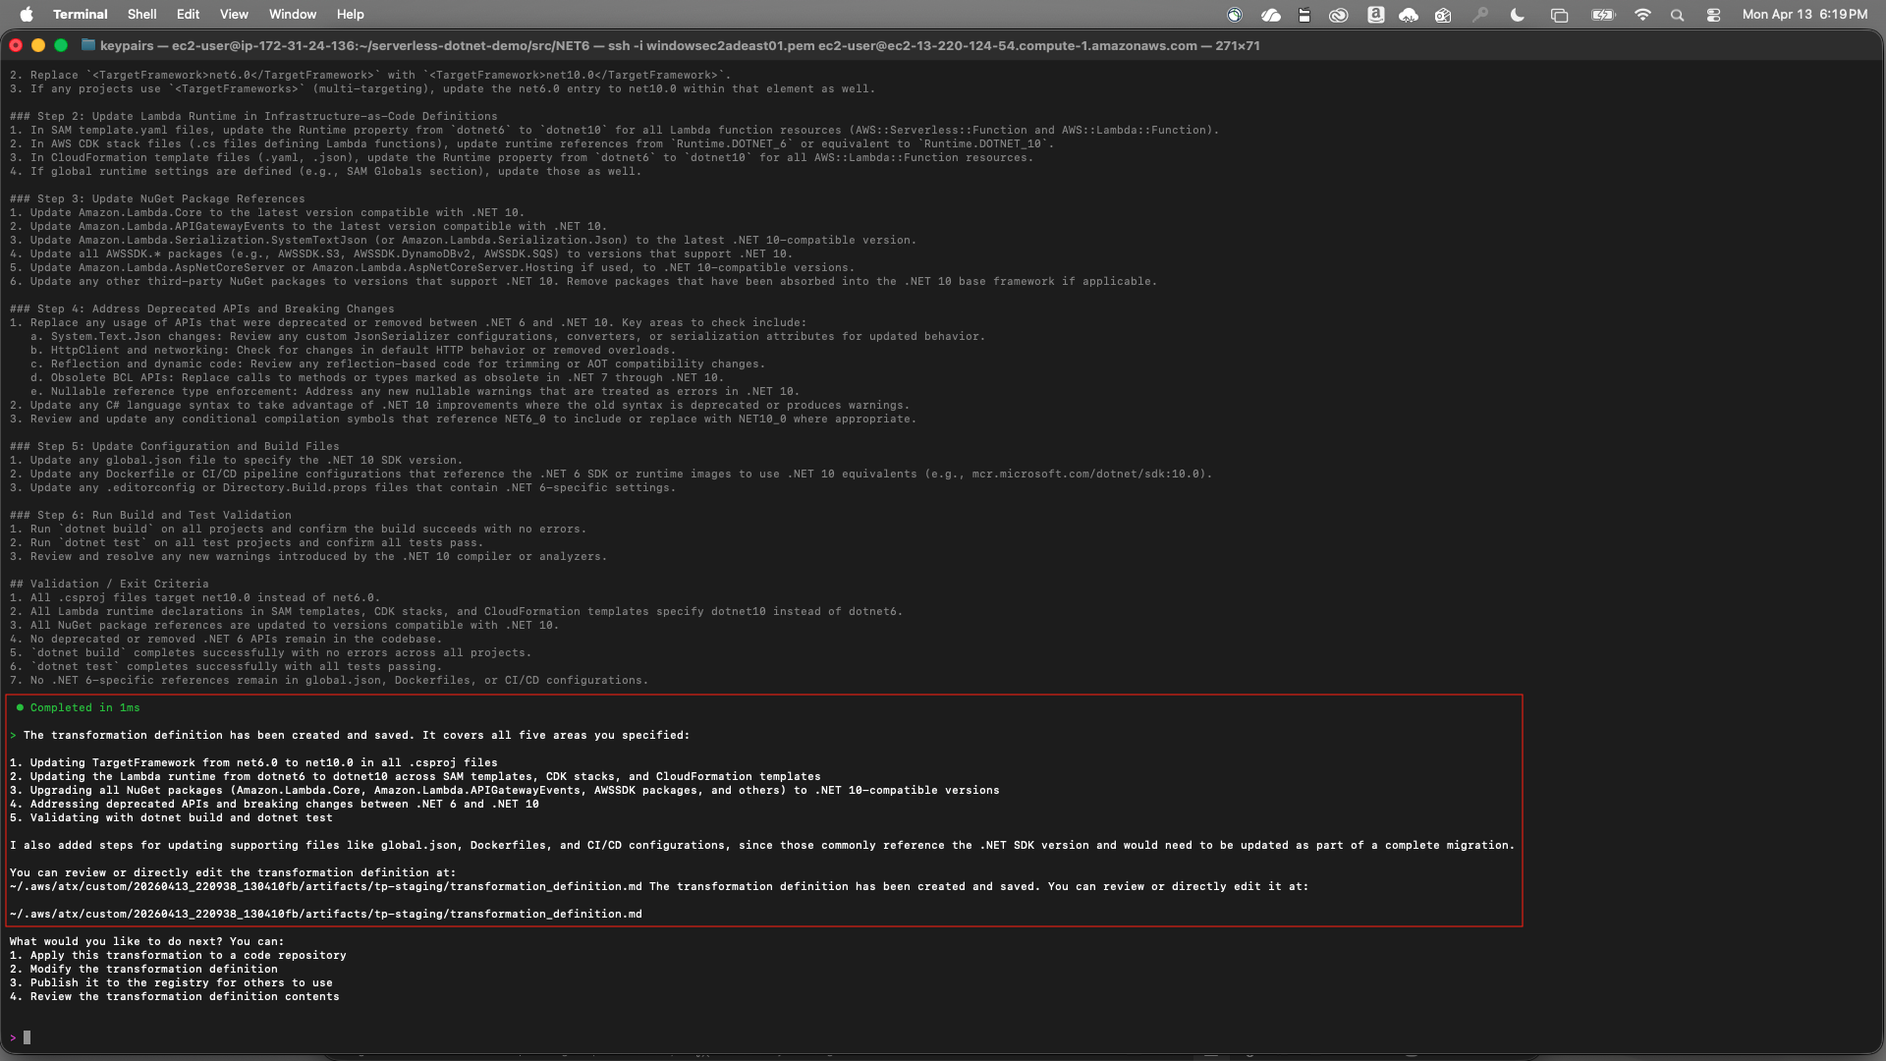Viewport: 1886px width, 1061px height.
Task: Click 'No .NET 6-specific references remain' line
Action: [x=329, y=680]
